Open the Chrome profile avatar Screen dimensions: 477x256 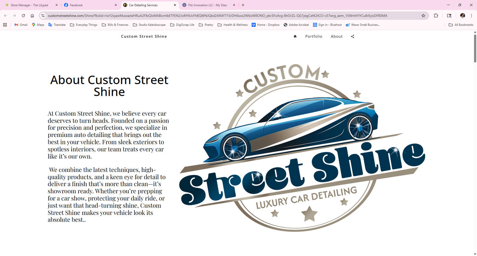pos(462,16)
